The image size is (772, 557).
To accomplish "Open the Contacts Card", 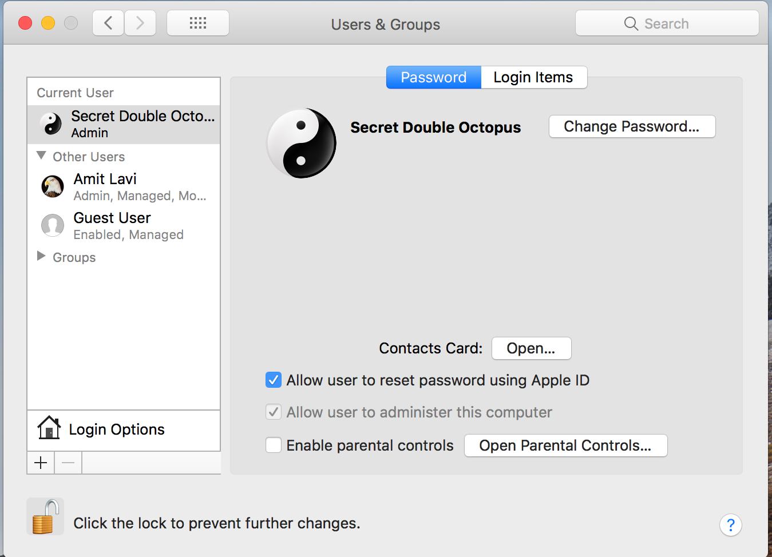I will (x=532, y=348).
